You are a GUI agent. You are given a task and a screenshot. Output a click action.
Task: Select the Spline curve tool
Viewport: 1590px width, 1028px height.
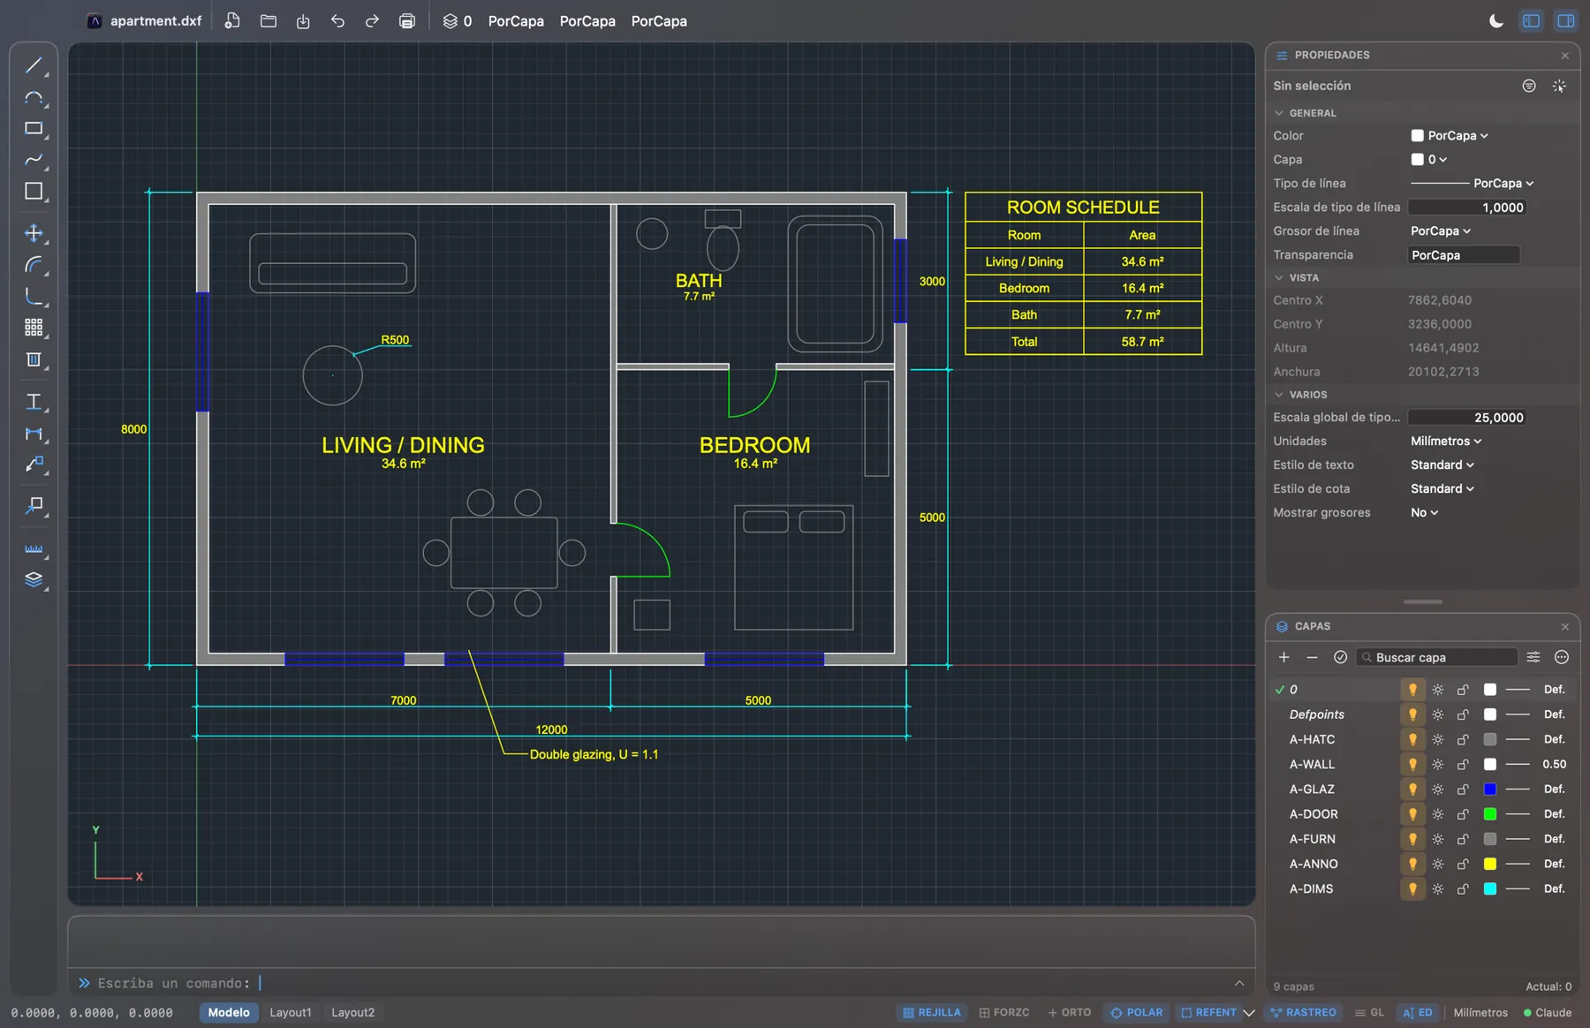[x=34, y=160]
